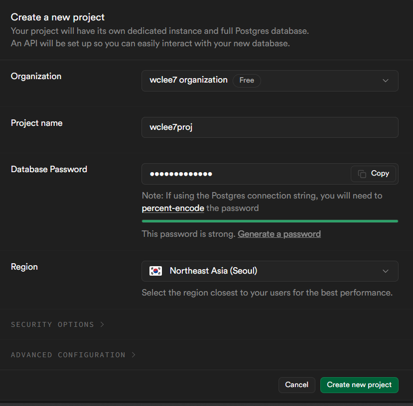Click inside the Database Password field
Screen dimensions: 413x406
[x=244, y=174]
